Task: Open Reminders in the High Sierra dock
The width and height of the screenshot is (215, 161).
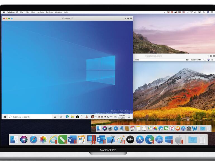Action: (144, 128)
